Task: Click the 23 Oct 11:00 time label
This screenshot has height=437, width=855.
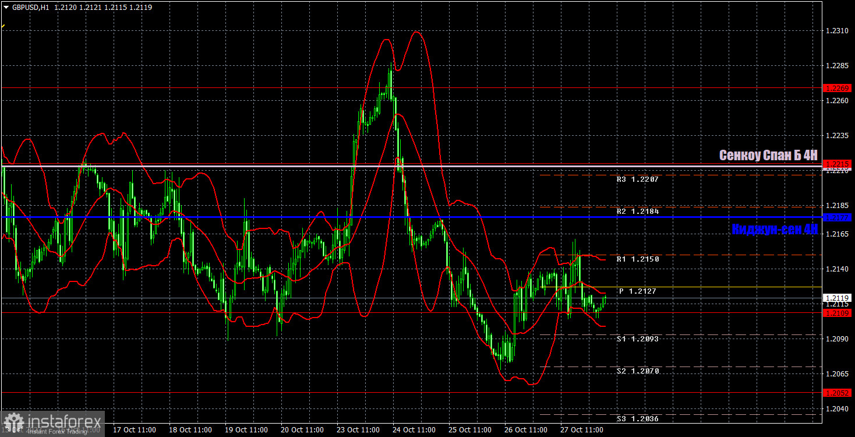Action: click(358, 430)
